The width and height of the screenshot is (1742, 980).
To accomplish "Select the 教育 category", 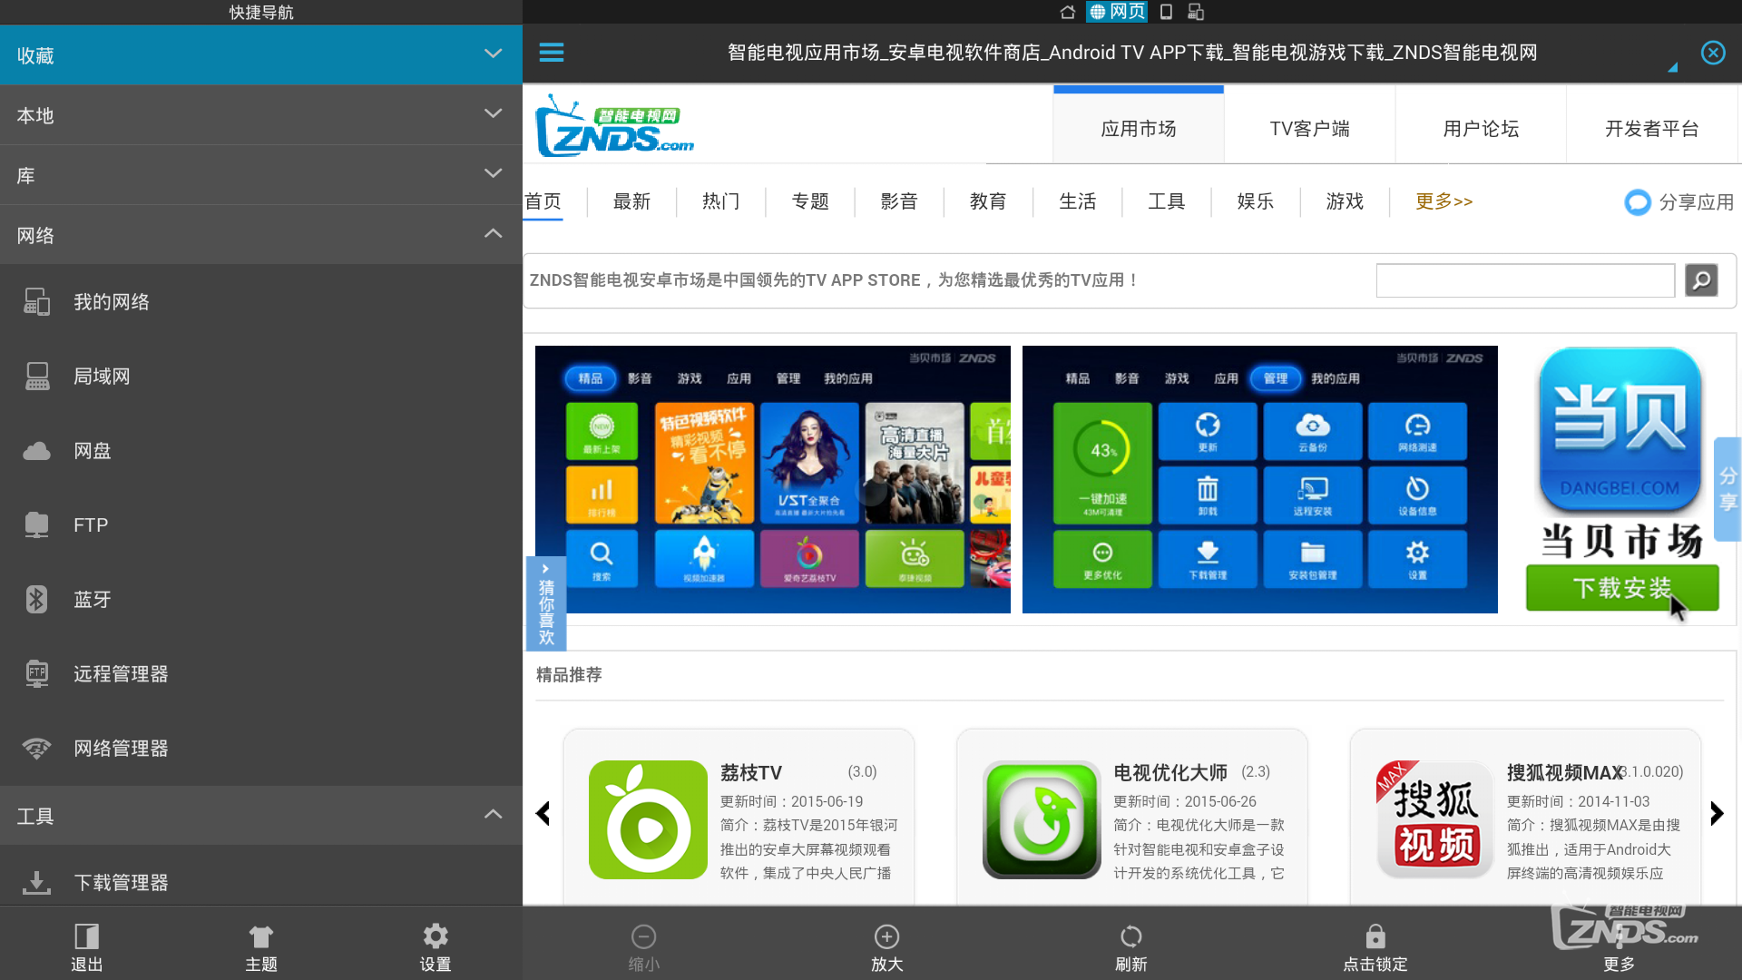I will 988,201.
